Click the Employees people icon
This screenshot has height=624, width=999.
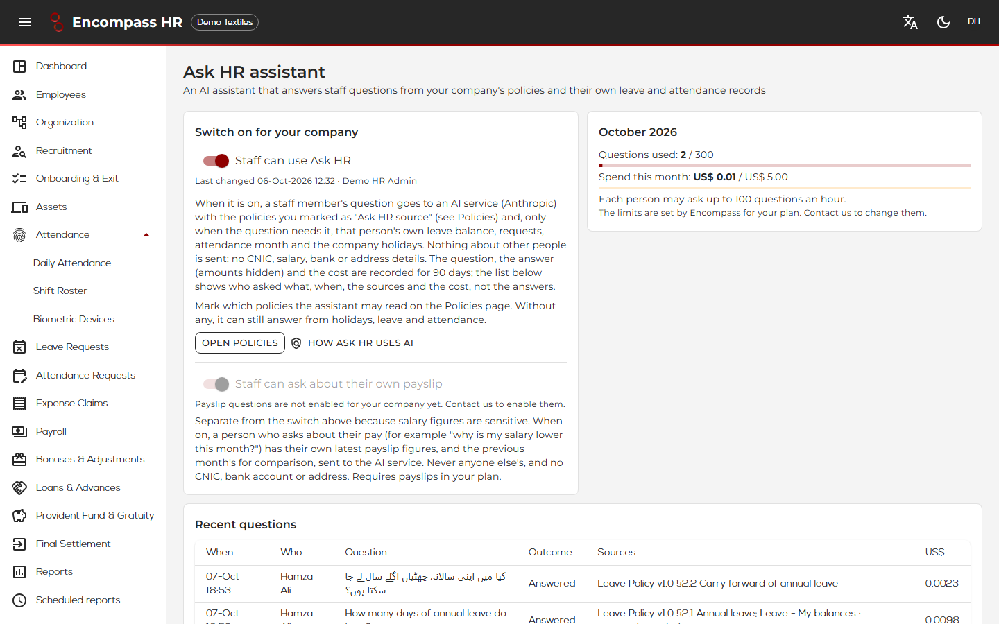point(19,94)
